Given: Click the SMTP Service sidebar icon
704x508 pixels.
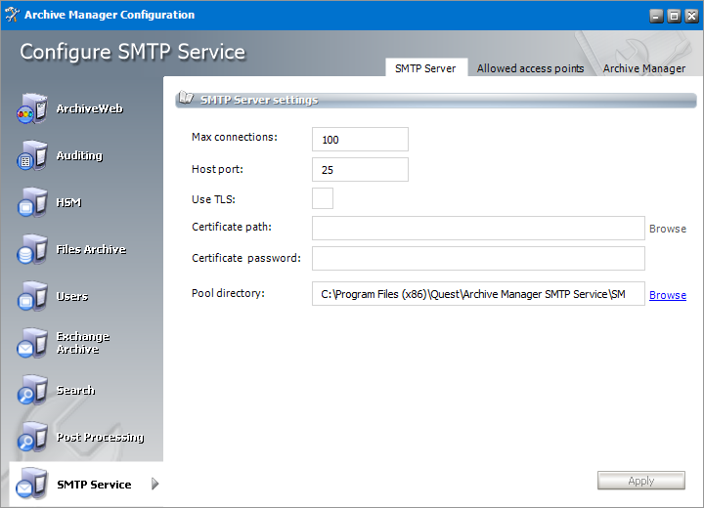Looking at the screenshot, I should 31,485.
